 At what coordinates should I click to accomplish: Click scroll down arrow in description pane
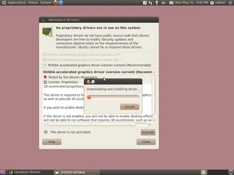154,120
